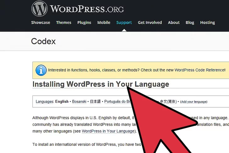Open the WordPress Code Reference link
The height and width of the screenshot is (153, 229).
[x=200, y=70]
